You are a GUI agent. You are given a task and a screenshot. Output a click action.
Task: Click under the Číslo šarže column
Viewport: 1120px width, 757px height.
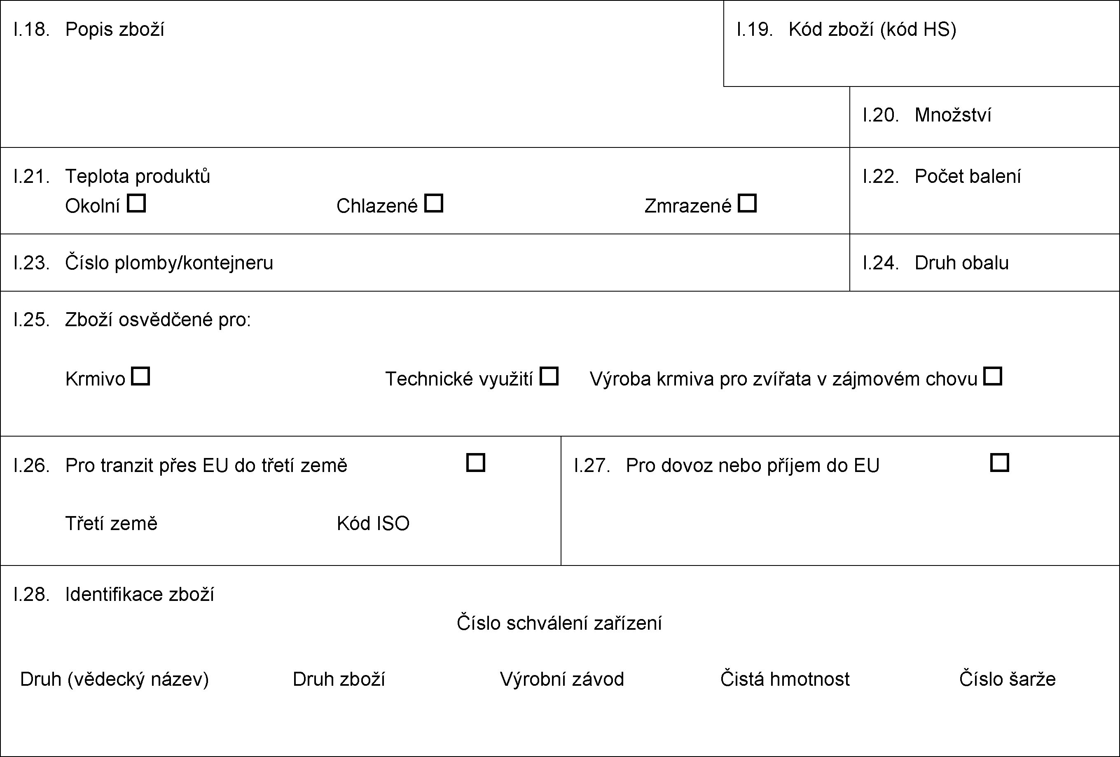pyautogui.click(x=1007, y=713)
